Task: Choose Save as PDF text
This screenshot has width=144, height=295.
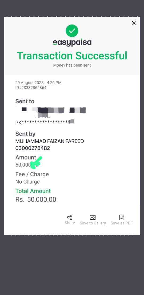Action: click(122, 223)
